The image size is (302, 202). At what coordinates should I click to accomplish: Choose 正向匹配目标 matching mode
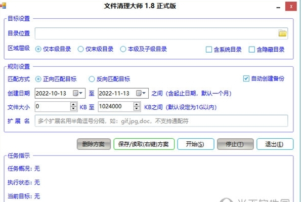click(x=56, y=79)
